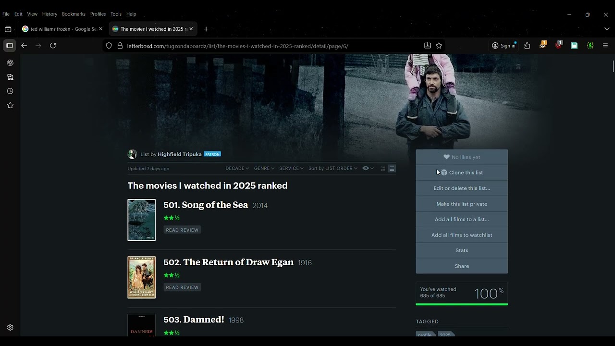
Task: Read review of The Return of Draw Egan
Action: click(x=182, y=287)
